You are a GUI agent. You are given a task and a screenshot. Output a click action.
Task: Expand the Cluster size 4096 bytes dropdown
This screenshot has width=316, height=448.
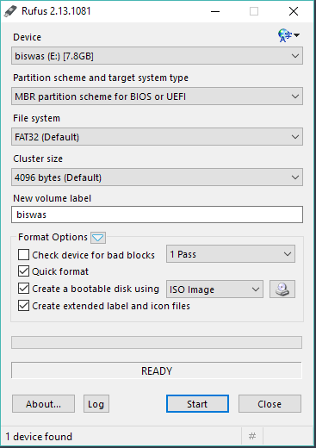pyautogui.click(x=157, y=177)
